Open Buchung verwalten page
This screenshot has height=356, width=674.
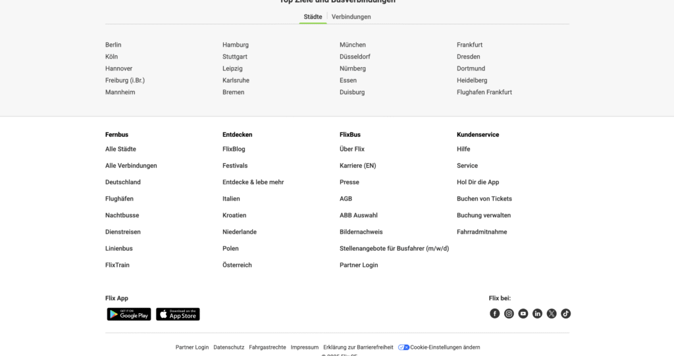click(483, 215)
